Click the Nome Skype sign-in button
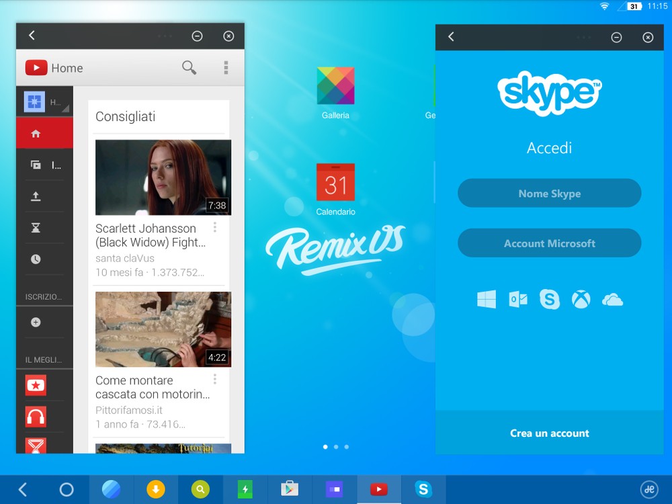 click(x=549, y=194)
